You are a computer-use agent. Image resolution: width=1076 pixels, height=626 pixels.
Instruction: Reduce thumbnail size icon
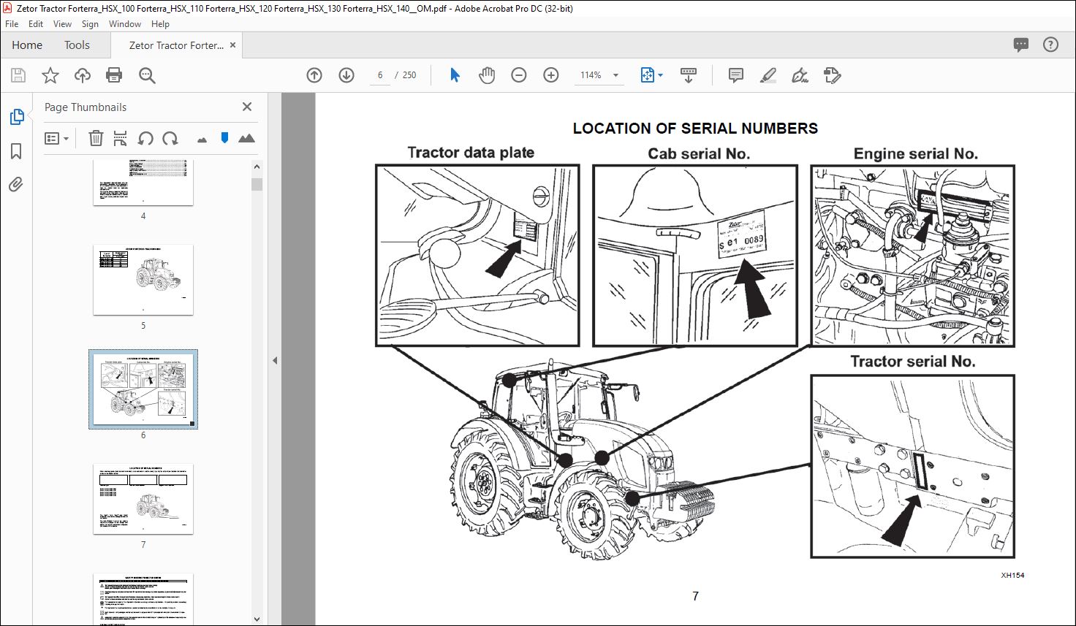[x=202, y=139]
